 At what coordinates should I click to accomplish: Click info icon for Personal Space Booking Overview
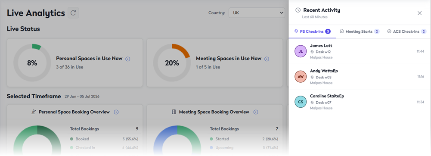[116, 112]
